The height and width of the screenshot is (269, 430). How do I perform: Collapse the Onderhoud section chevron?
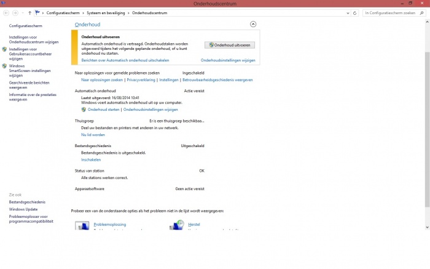point(253,24)
